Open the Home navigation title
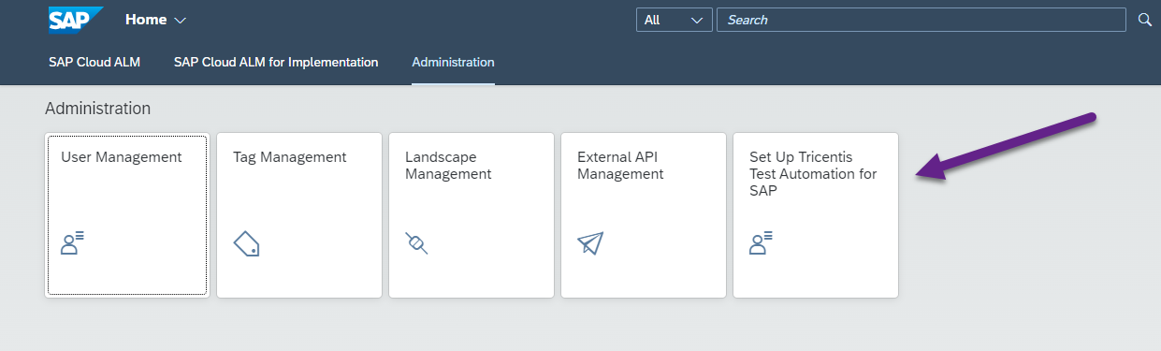 coord(146,20)
